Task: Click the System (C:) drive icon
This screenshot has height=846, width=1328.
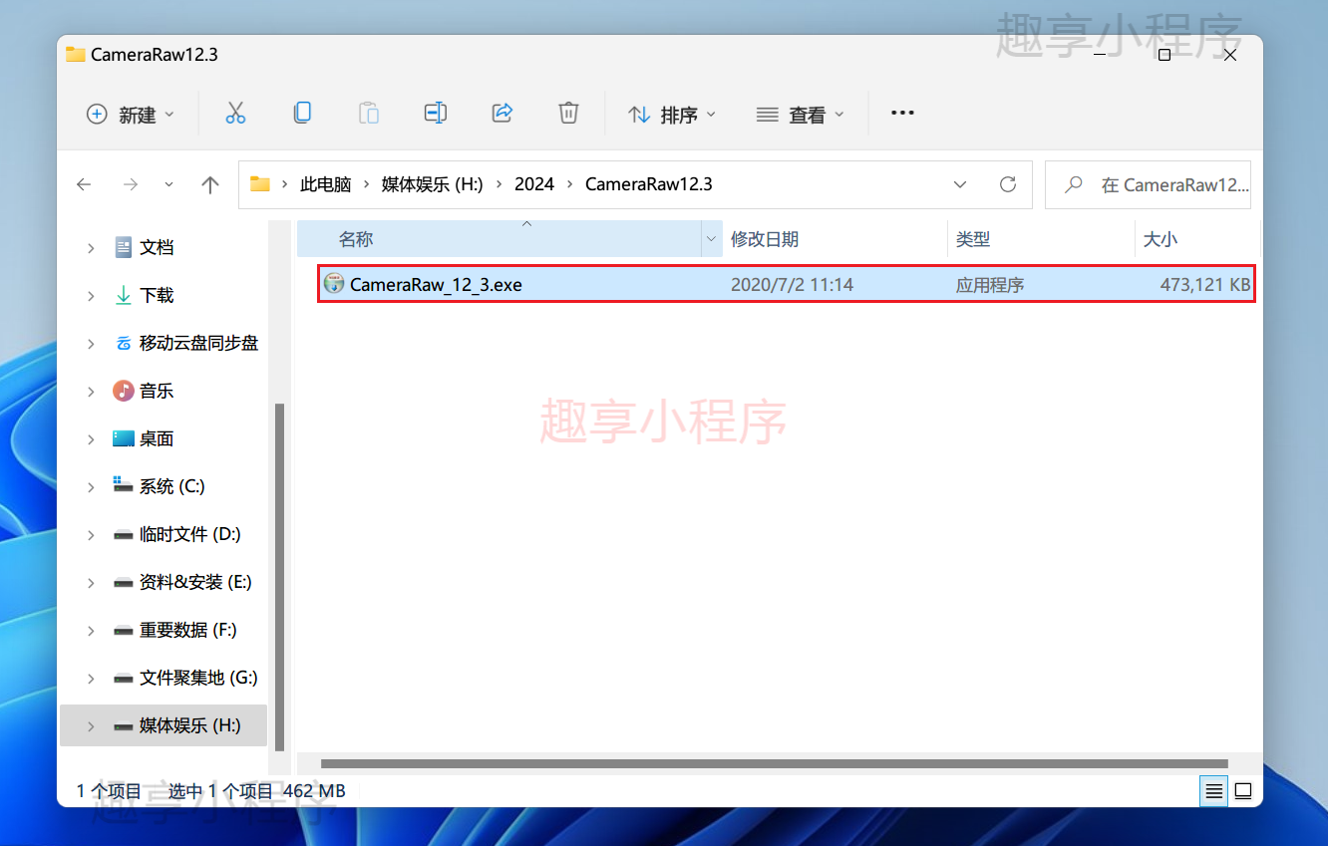Action: (124, 485)
